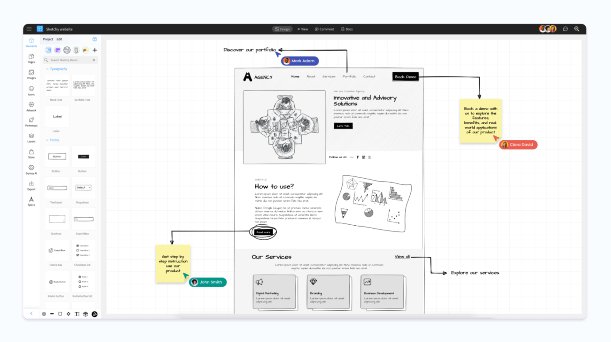Select the TextArea element thumbnail
Screen dimensions: 611x342
57,219
